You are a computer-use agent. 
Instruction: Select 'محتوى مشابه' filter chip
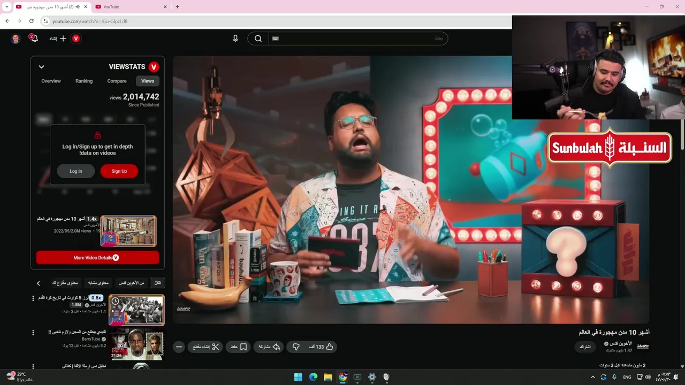click(98, 283)
